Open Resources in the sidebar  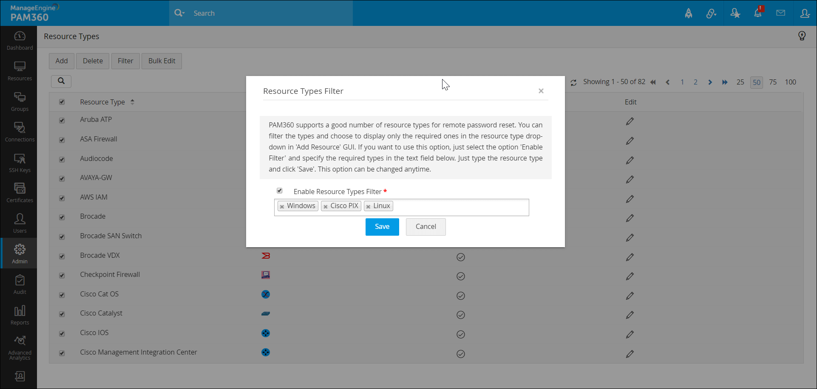pyautogui.click(x=20, y=72)
